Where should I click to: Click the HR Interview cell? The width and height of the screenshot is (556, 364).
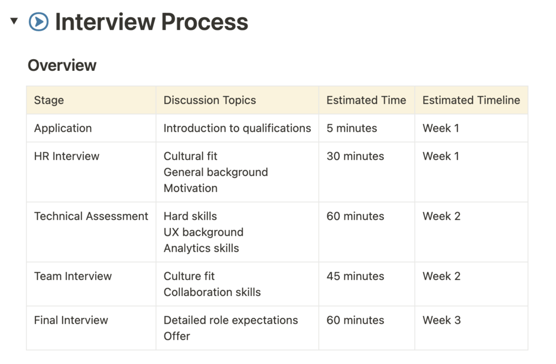pos(91,172)
